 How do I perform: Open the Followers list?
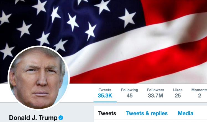155,93
